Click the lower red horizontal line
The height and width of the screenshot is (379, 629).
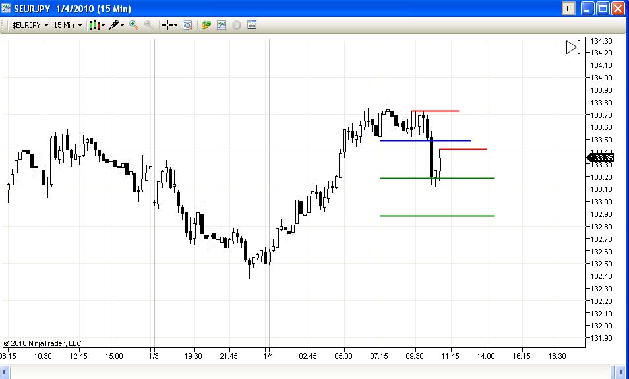click(463, 149)
